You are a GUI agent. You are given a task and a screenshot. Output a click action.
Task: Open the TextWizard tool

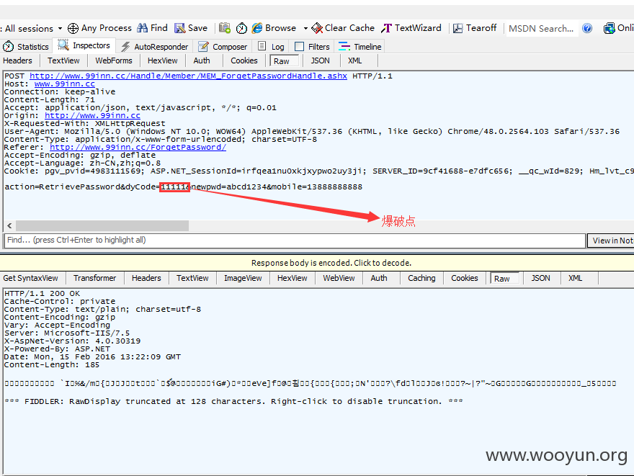[x=411, y=28]
